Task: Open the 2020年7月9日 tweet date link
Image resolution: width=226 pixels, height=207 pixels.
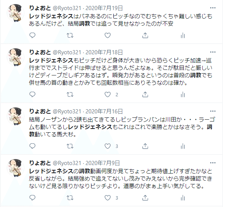Action: click(x=103, y=163)
